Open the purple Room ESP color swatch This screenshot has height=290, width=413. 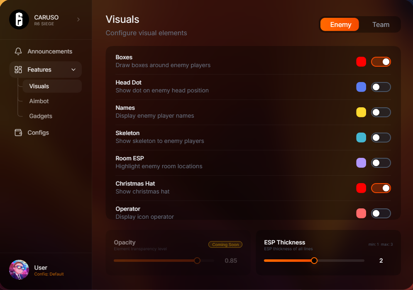pos(361,163)
